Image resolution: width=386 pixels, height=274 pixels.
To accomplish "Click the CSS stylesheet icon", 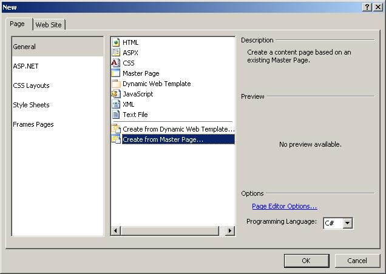I will 116,63.
